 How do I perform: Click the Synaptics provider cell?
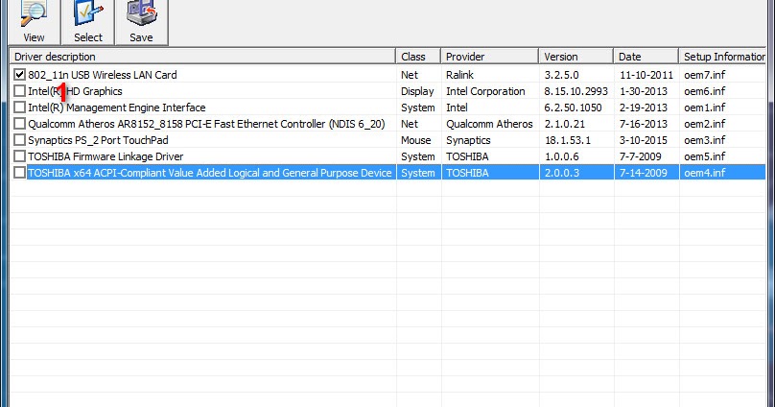pyautogui.click(x=468, y=140)
